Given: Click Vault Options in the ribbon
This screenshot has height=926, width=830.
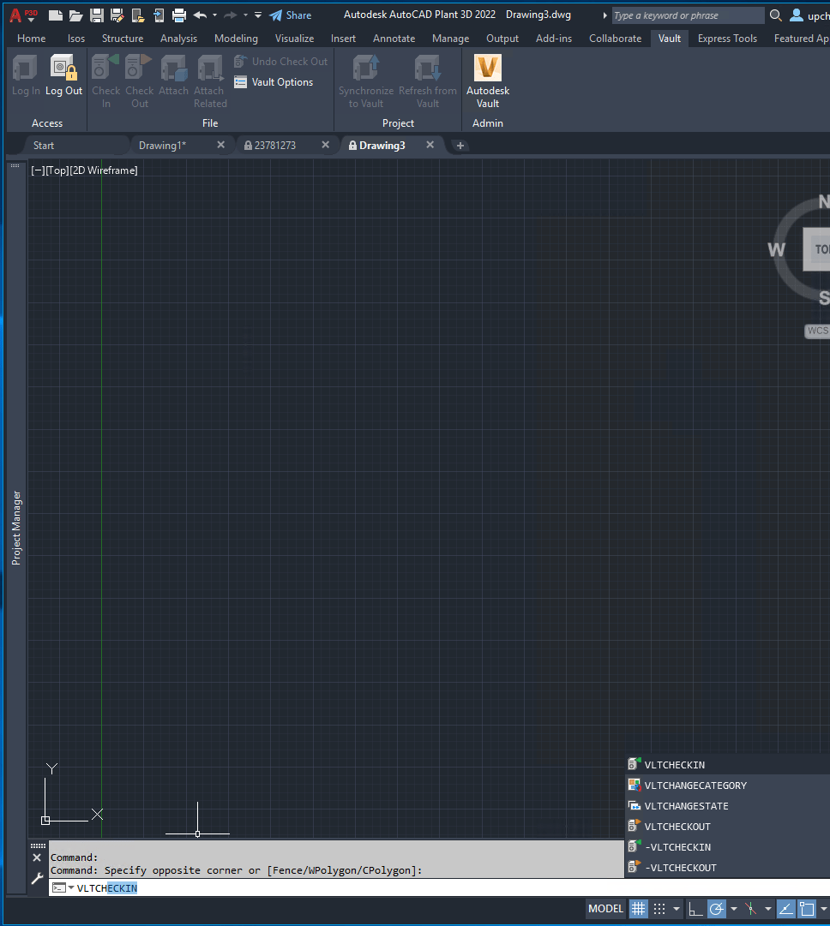Looking at the screenshot, I should coord(274,81).
